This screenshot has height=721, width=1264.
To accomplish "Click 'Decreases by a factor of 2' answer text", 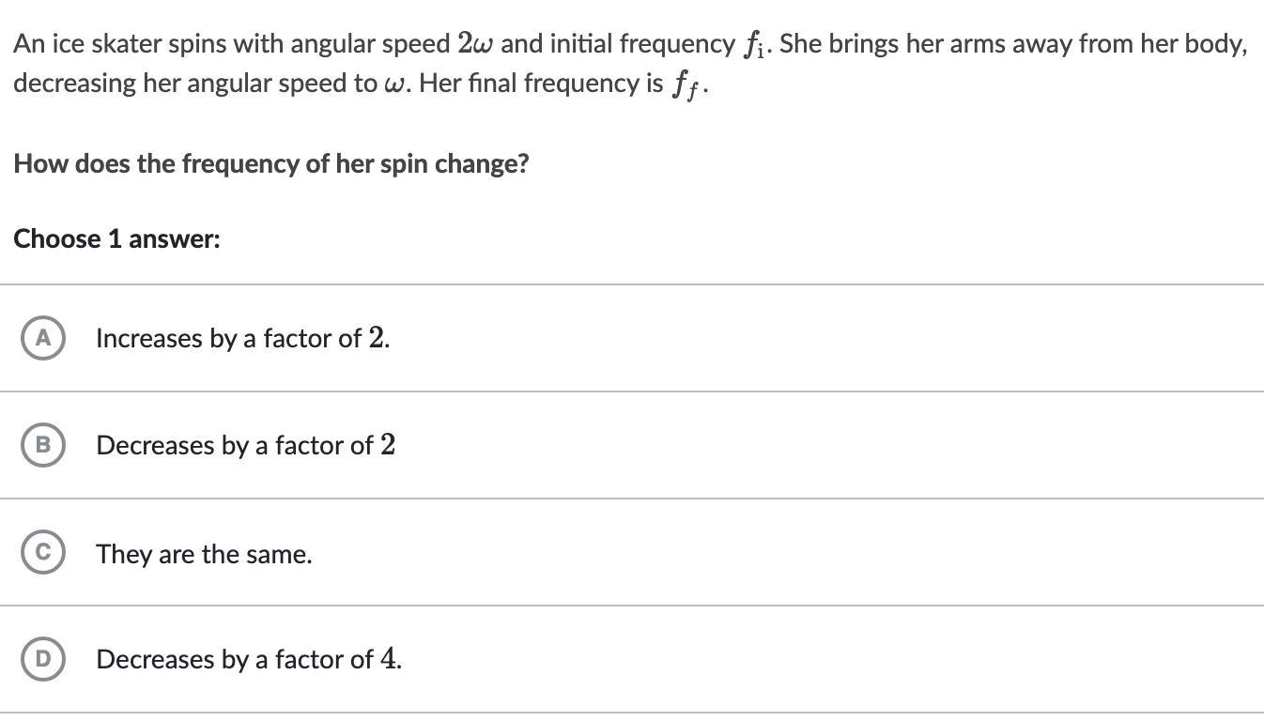I will tap(246, 445).
